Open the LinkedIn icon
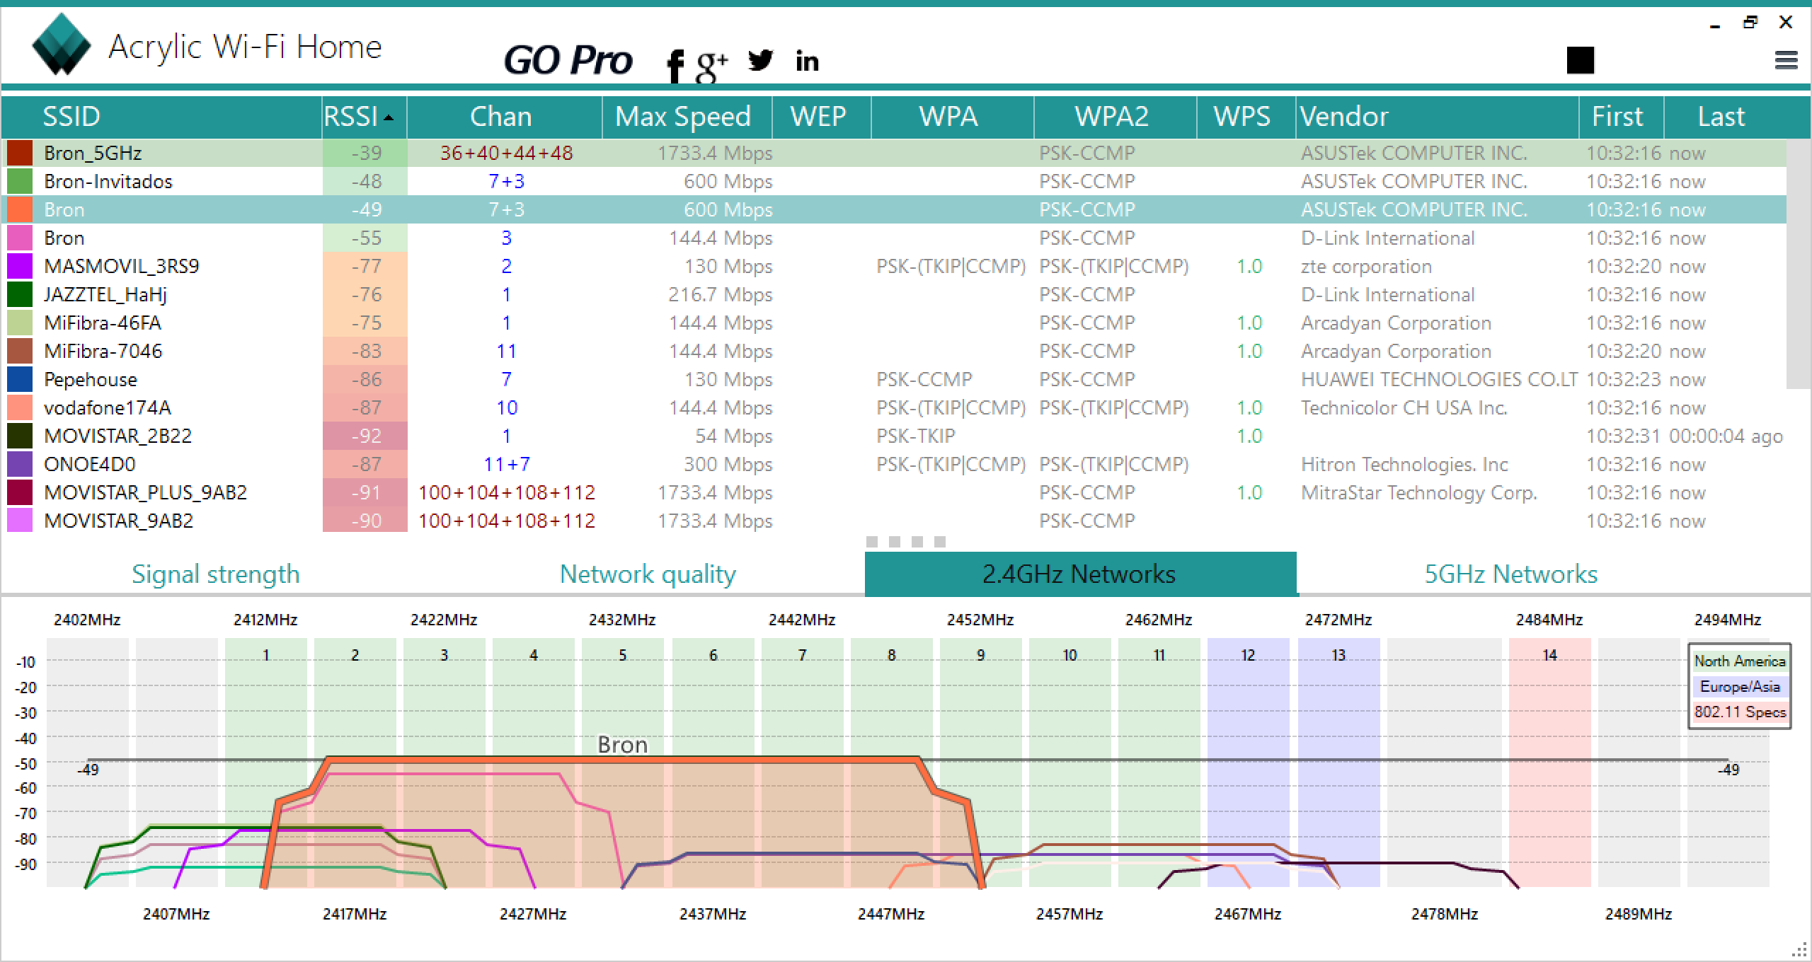The height and width of the screenshot is (962, 1812). point(807,62)
